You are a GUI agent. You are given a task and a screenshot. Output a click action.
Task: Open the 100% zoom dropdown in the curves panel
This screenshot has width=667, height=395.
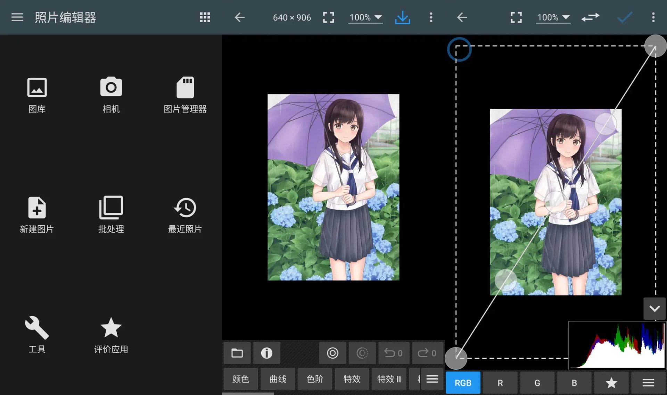coord(553,17)
